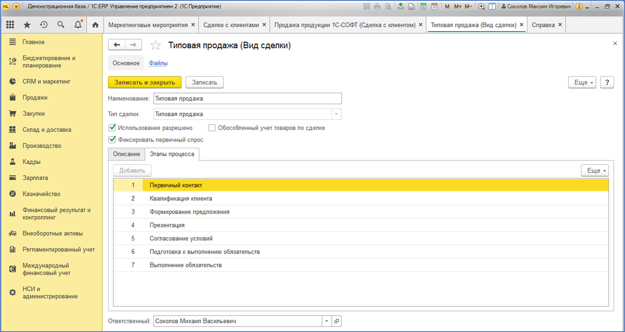625x332 pixels.
Task: Close the Маркетинговые мероприятия tab
Action: click(193, 25)
